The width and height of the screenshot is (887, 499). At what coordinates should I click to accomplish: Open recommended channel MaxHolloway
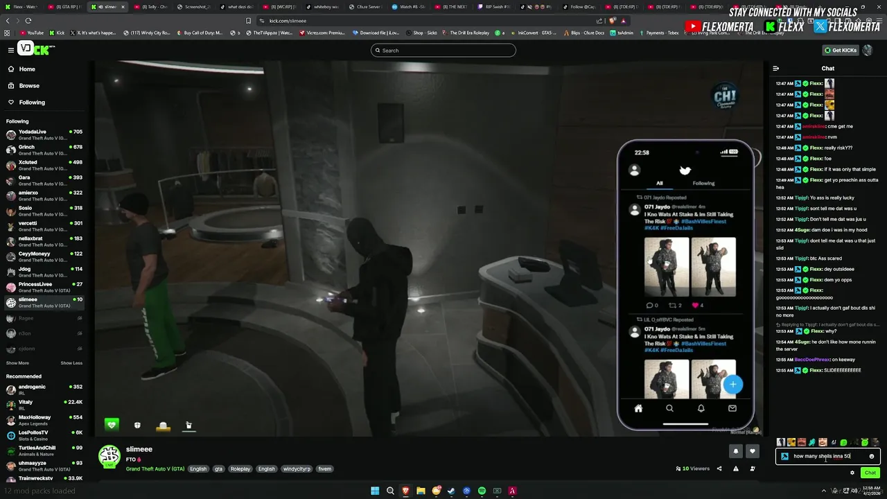coord(44,419)
